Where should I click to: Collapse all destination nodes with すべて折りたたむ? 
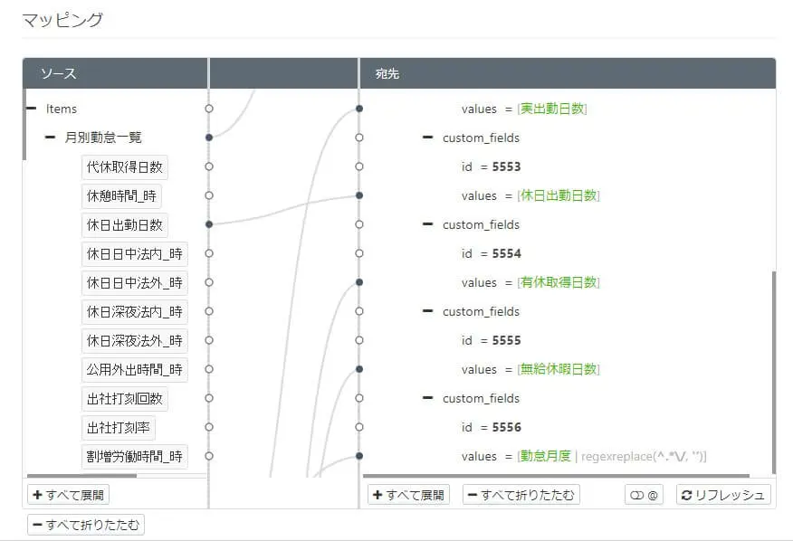[x=521, y=495]
